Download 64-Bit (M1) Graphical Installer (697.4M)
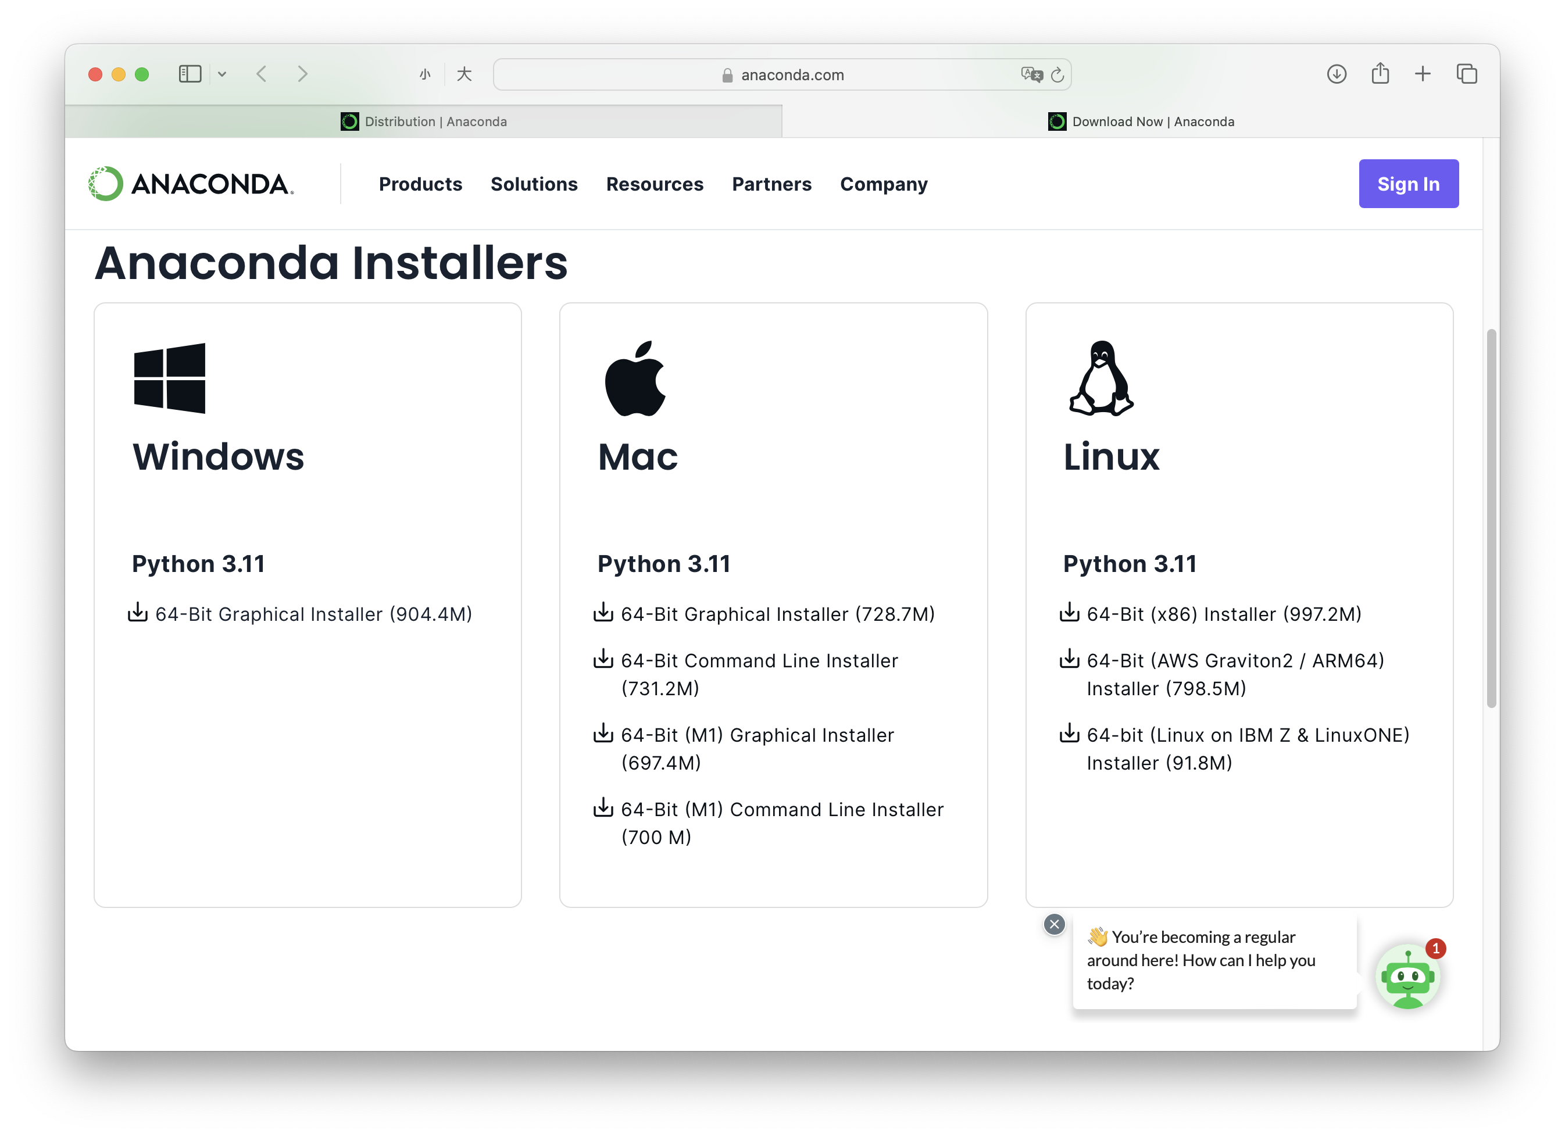Screen dimensions: 1565x1137 (758, 749)
